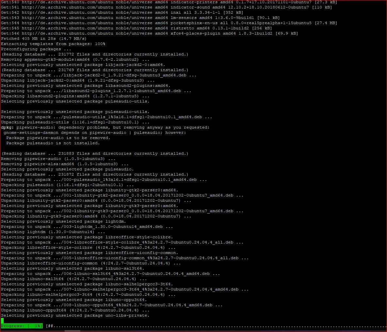Viewport: 387px width, 332px height.
Task: Click 'Preparing to unpack .../libasound2-plugins' line
Action: click(x=96, y=91)
